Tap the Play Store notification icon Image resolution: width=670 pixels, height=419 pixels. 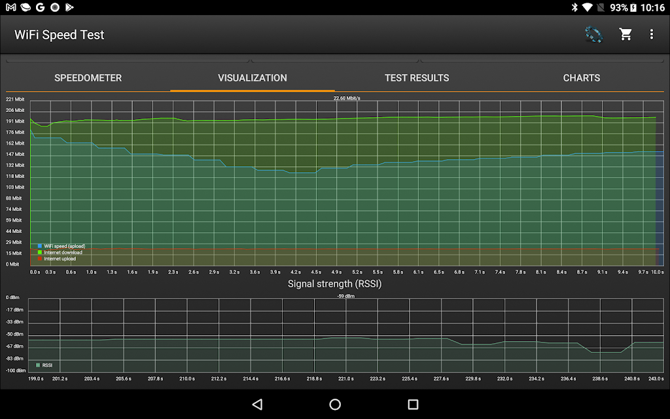tap(70, 7)
